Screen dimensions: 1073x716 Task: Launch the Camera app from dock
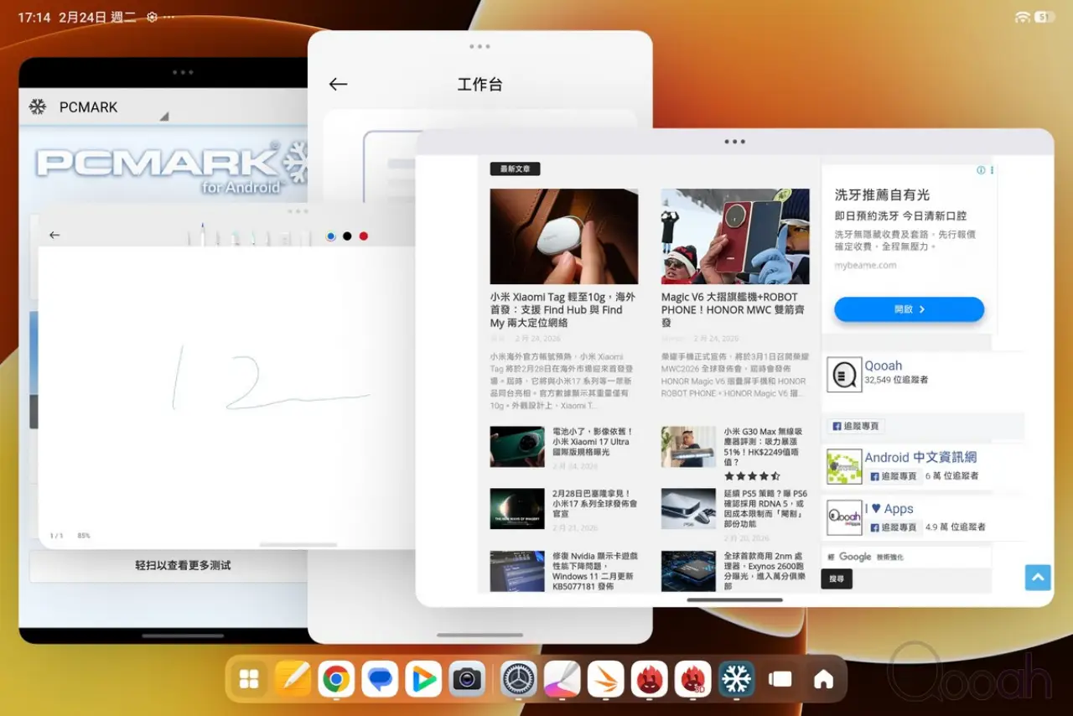click(x=467, y=679)
